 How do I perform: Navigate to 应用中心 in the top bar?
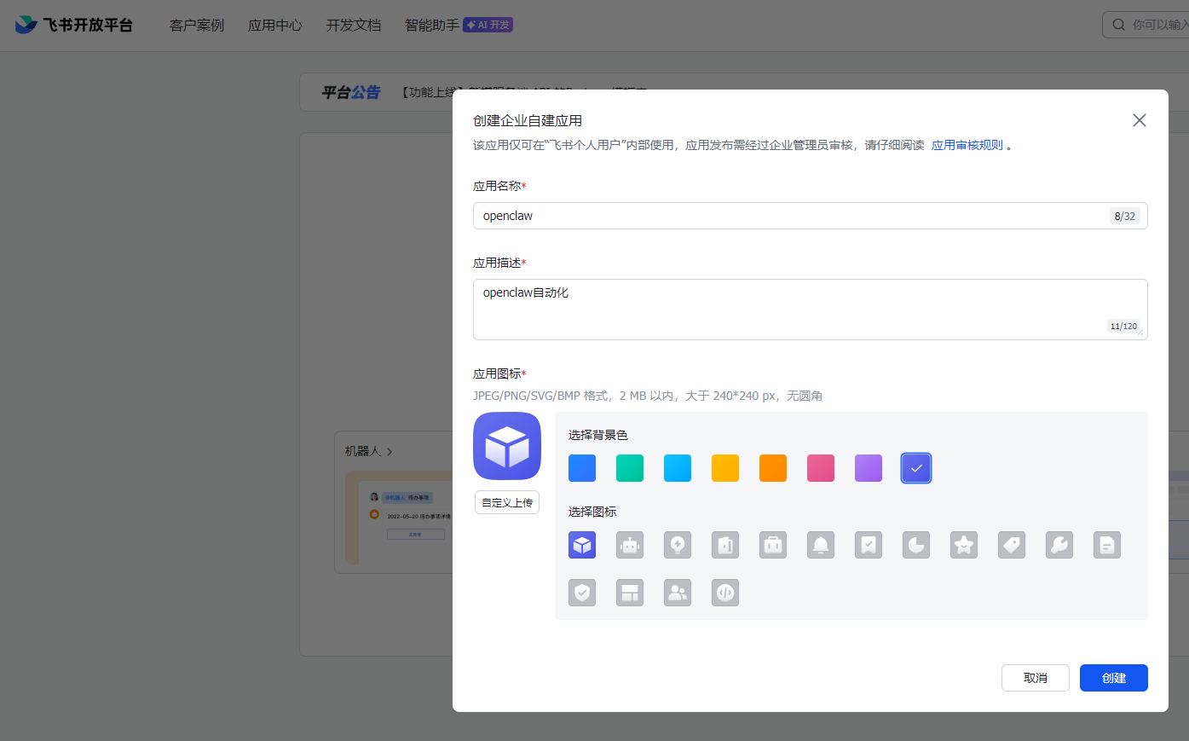274,25
